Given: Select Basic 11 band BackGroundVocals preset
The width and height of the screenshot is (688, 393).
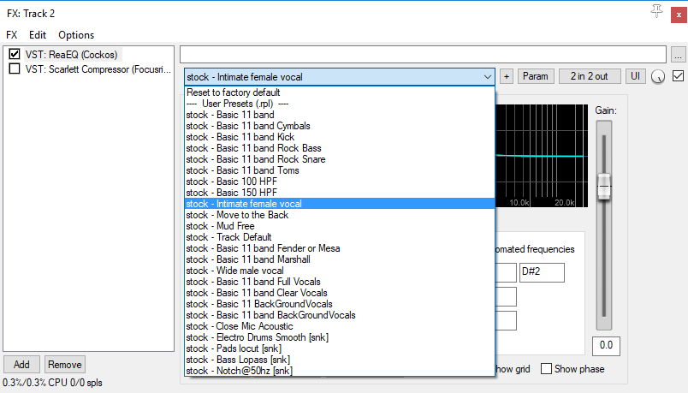Looking at the screenshot, I should (340, 315).
